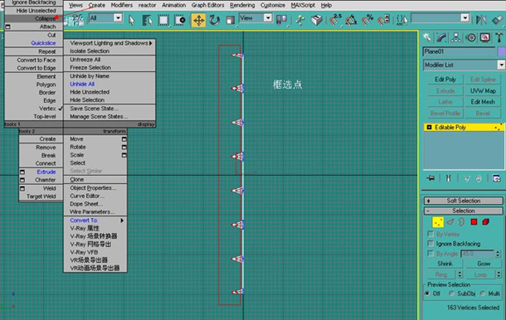Toggle the Window/Crossing selection icon
506x320 pixels.
tap(180, 21)
